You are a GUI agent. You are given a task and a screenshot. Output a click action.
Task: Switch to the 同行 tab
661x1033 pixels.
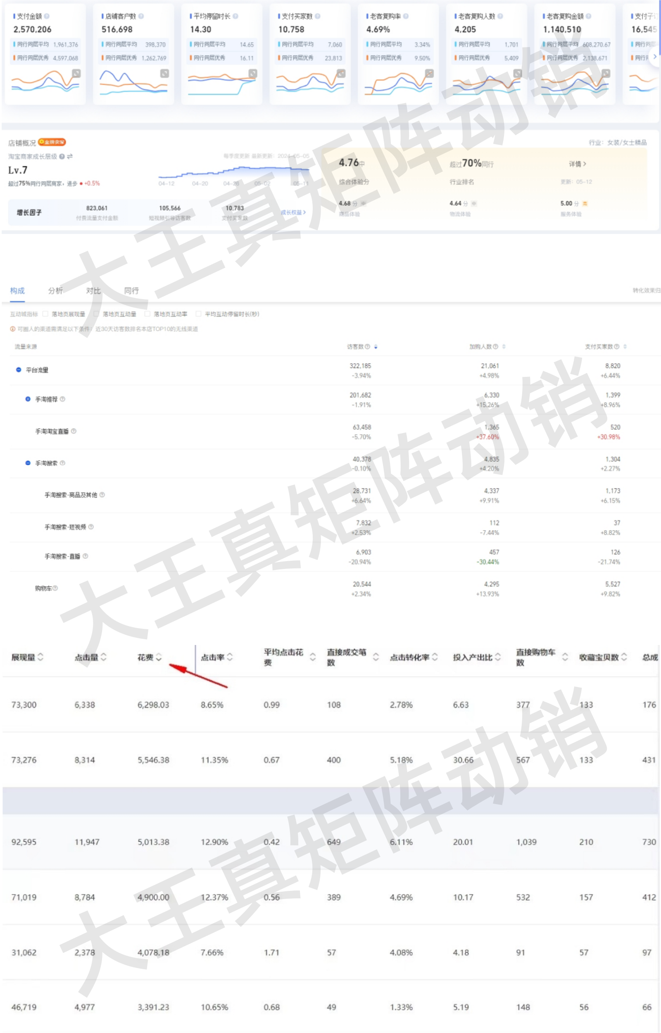[x=131, y=290]
